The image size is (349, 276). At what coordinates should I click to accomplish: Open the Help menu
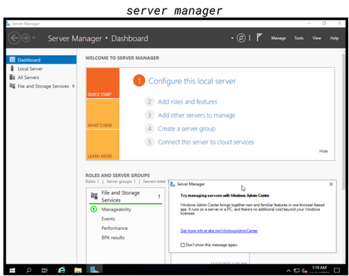click(x=334, y=38)
